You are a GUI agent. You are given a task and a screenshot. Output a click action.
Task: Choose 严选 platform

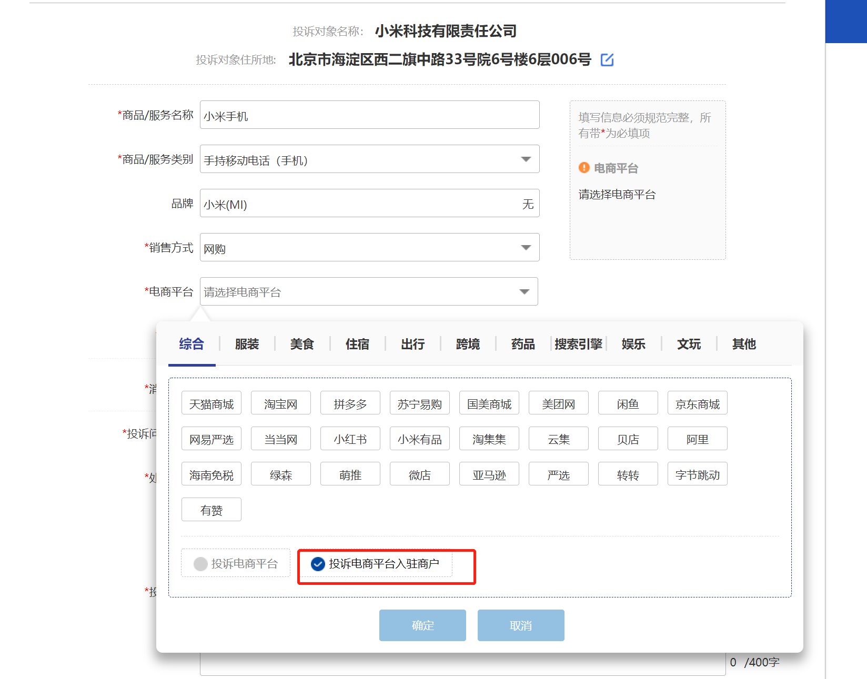(x=559, y=474)
